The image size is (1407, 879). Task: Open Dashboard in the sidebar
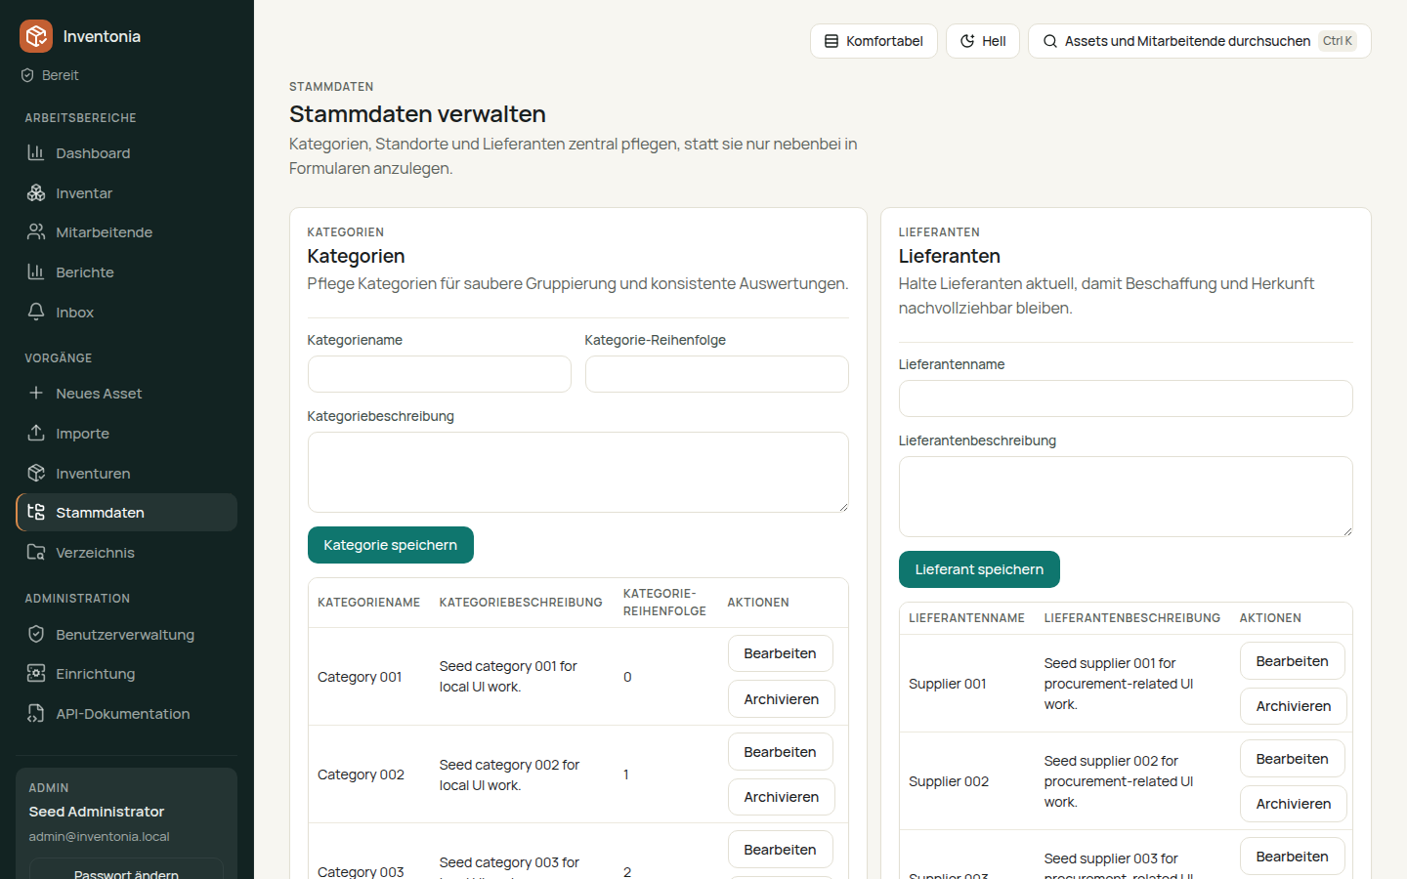[126, 153]
